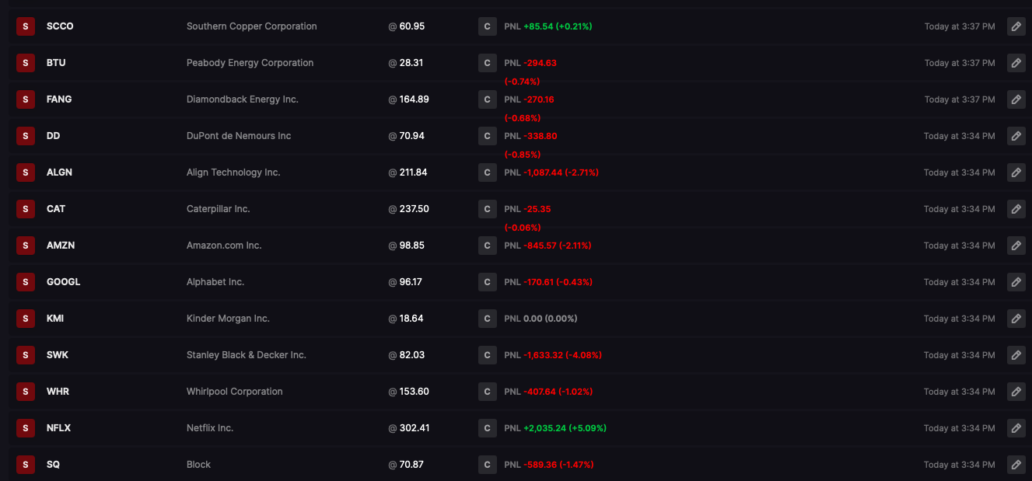The width and height of the screenshot is (1032, 481).
Task: Click the Stanley Black & Decker Inc. name
Action: click(x=247, y=355)
